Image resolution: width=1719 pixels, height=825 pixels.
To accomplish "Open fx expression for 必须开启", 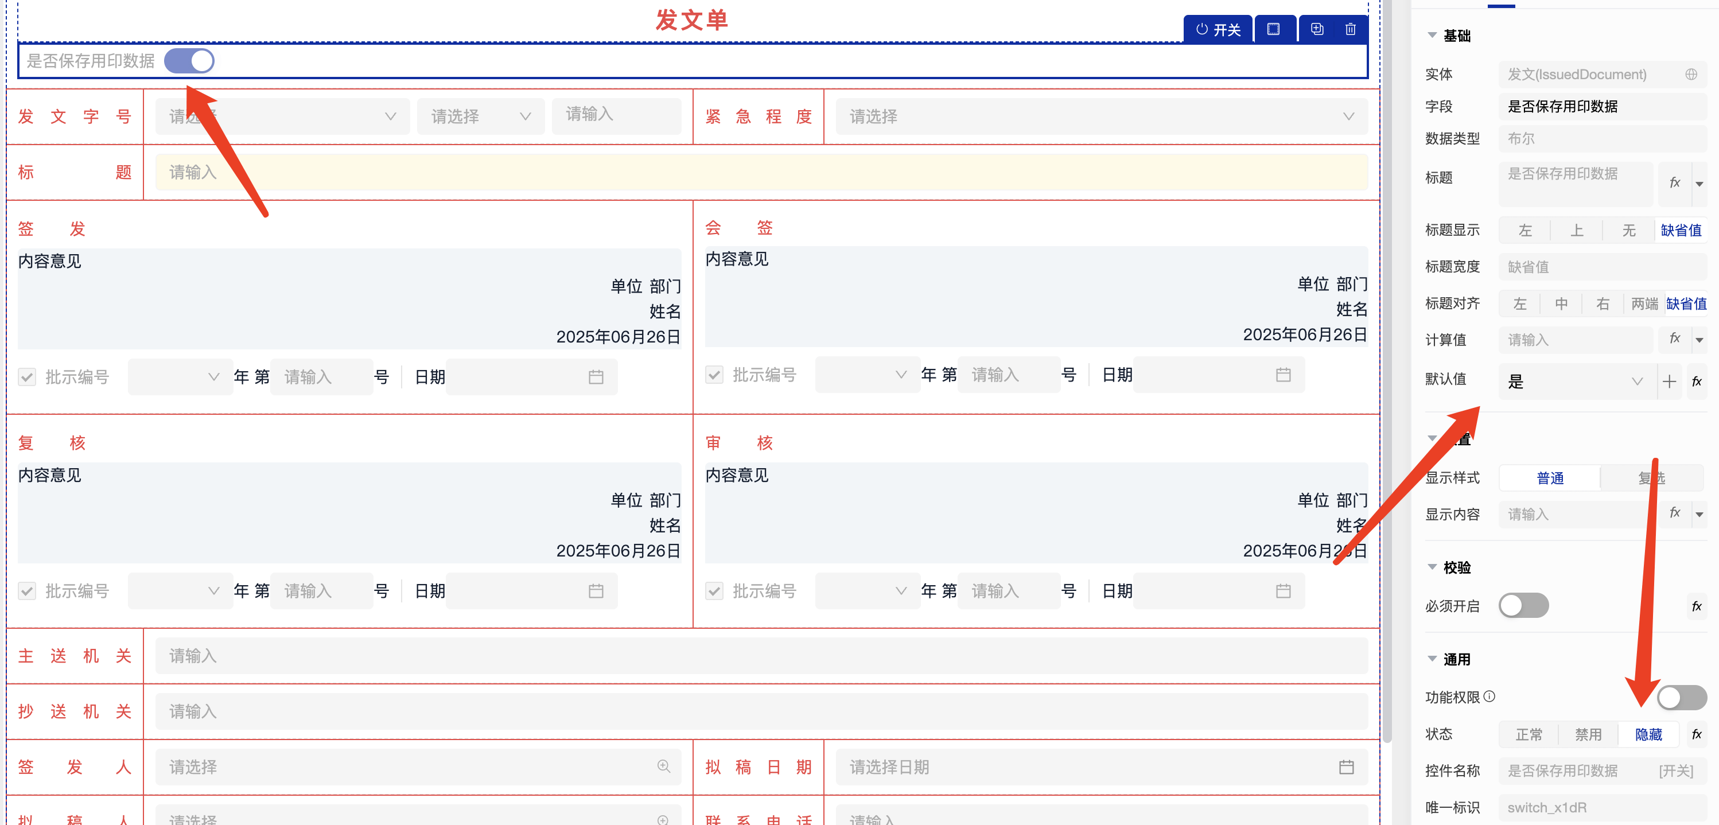I will (x=1696, y=606).
